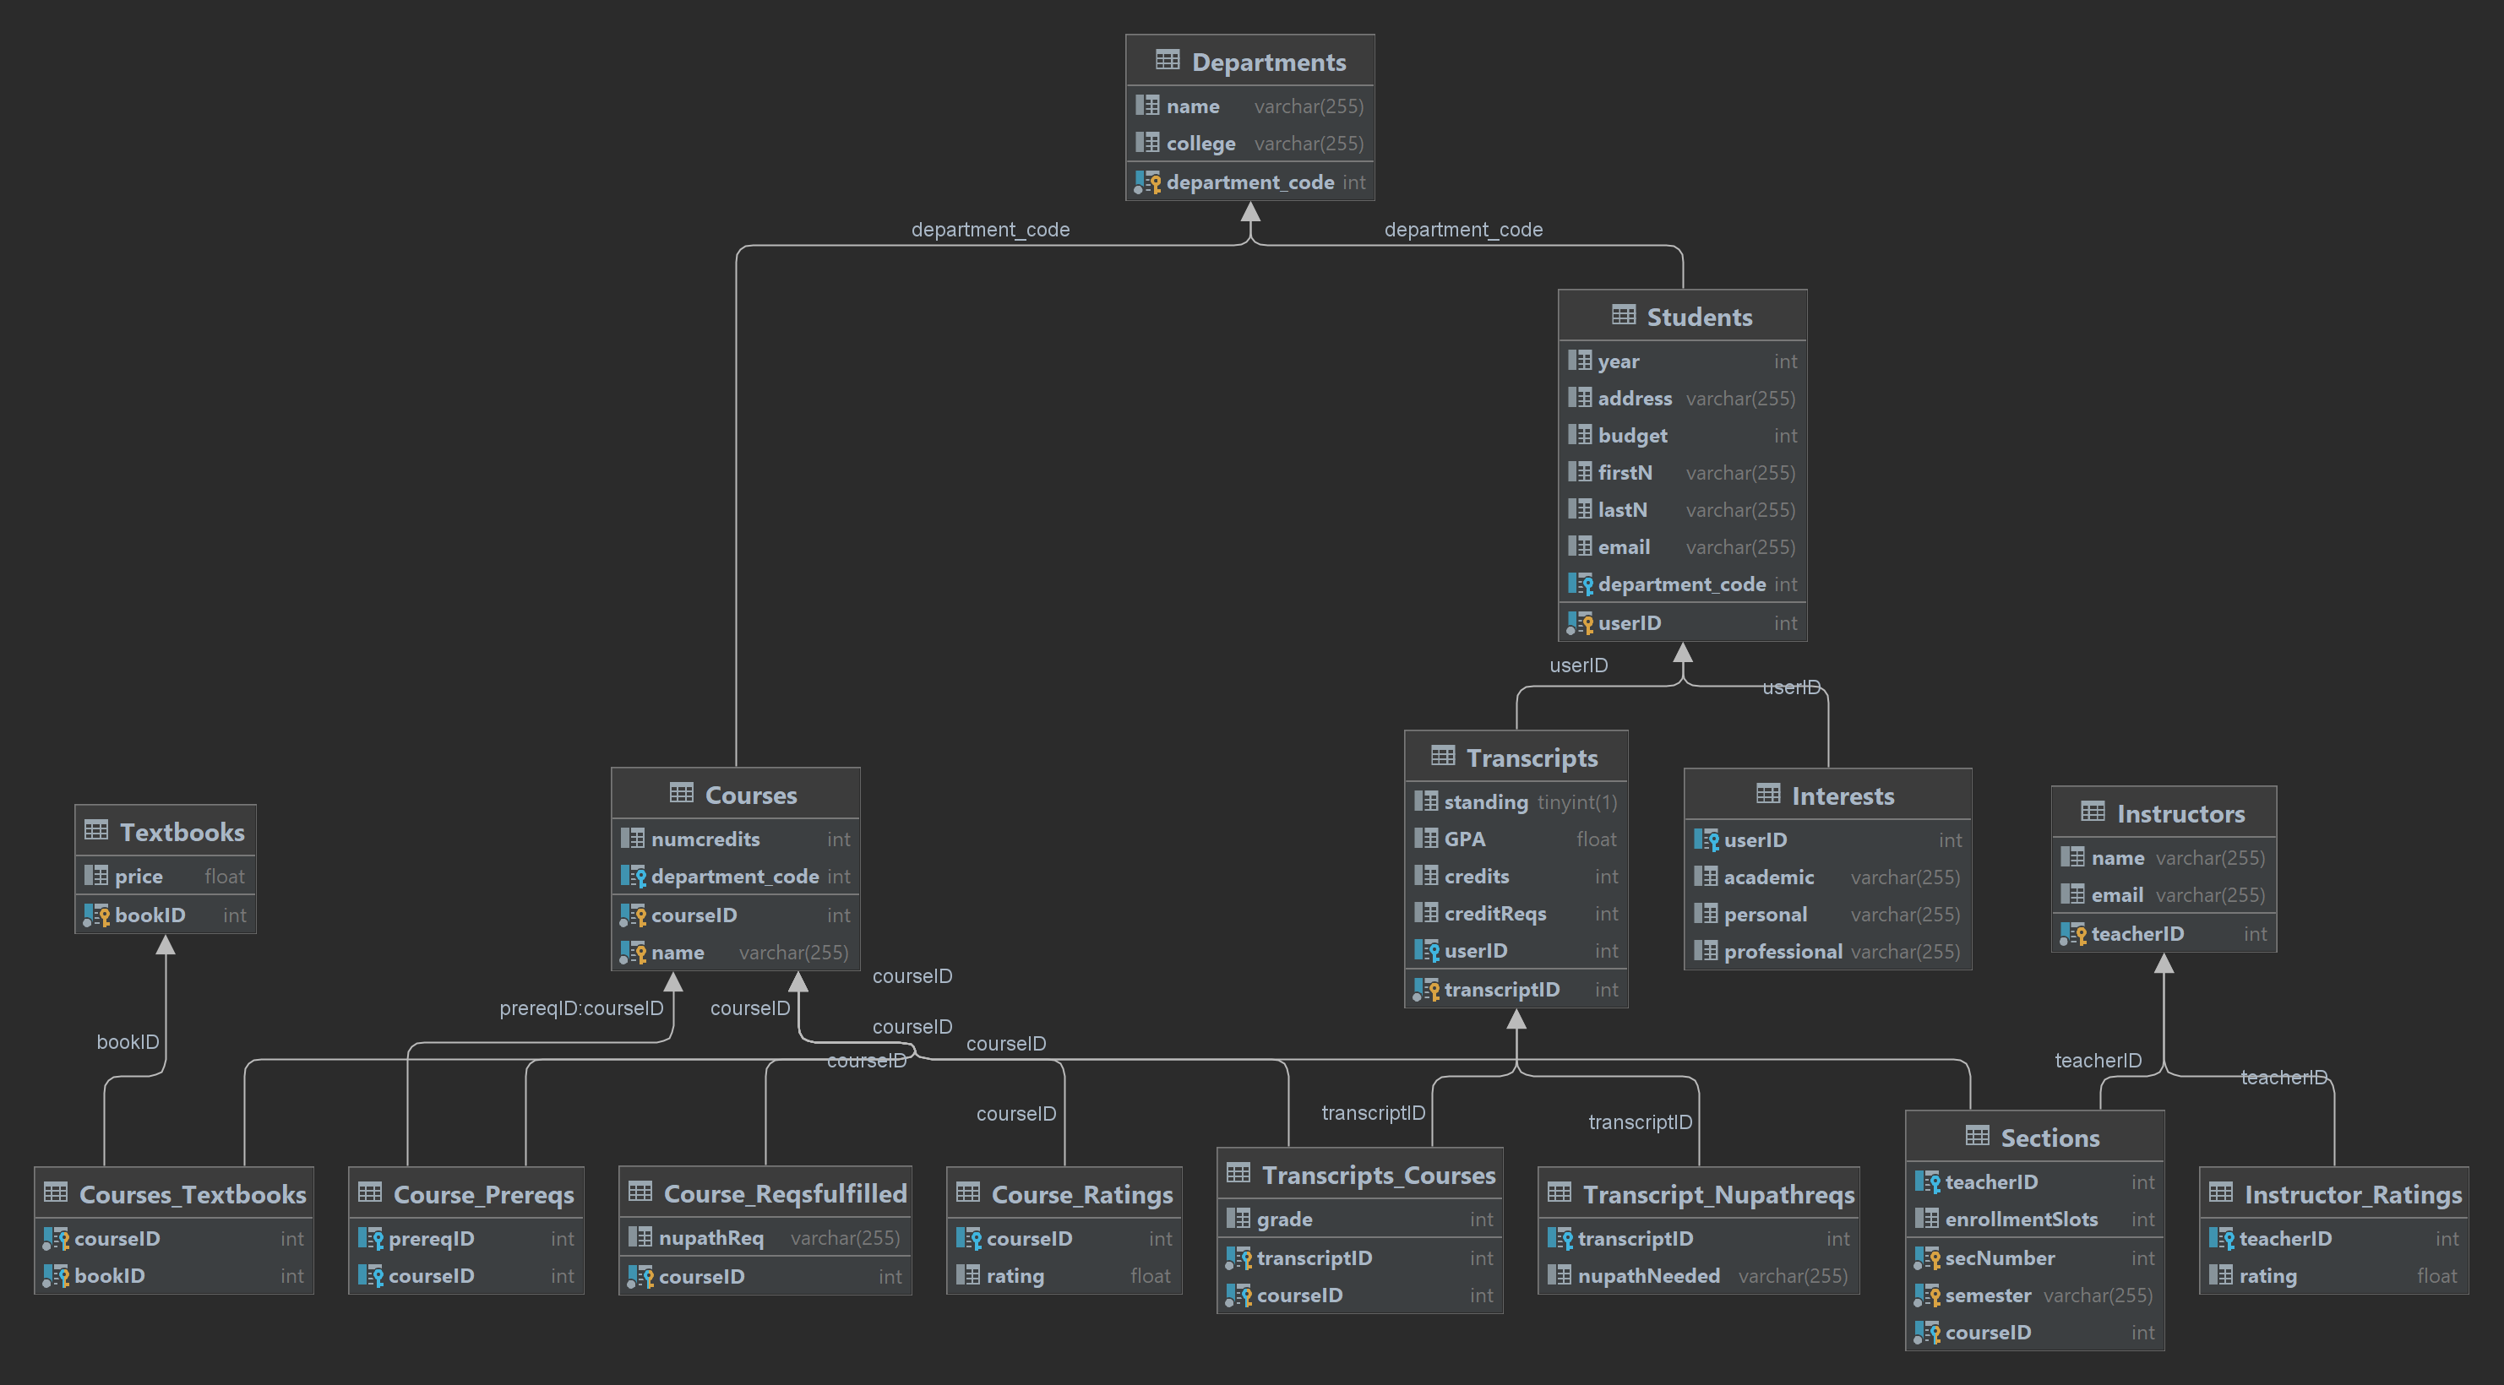Image resolution: width=2504 pixels, height=1385 pixels.
Task: Select the Students table title
Action: click(1700, 316)
